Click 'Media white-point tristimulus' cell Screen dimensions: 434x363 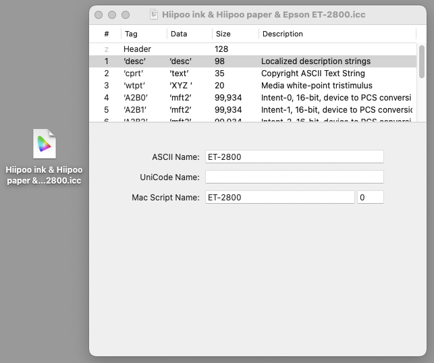(317, 86)
